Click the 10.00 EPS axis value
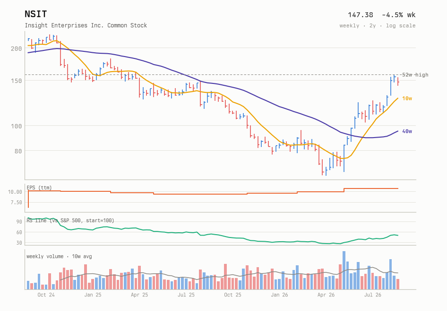The height and width of the screenshot is (311, 447). [x=15, y=192]
